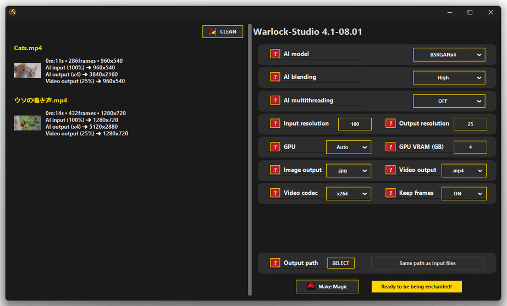Open the Video codec x264 dropdown

coord(349,194)
